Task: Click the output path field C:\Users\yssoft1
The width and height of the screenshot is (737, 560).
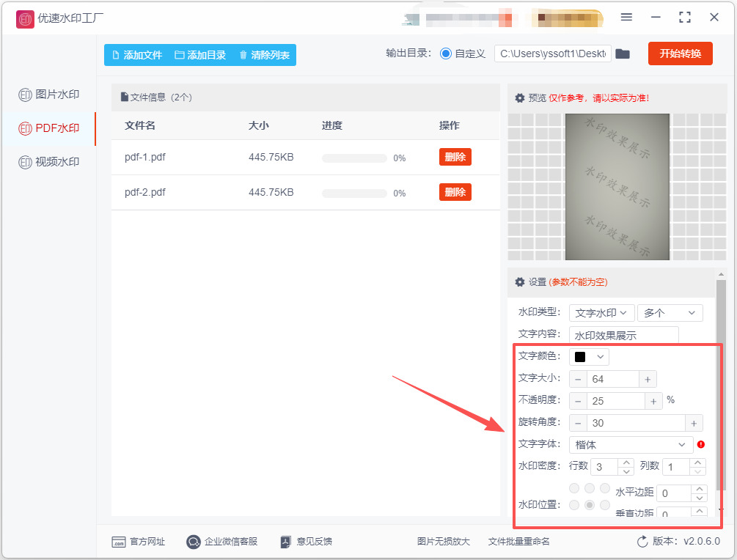Action: click(553, 54)
